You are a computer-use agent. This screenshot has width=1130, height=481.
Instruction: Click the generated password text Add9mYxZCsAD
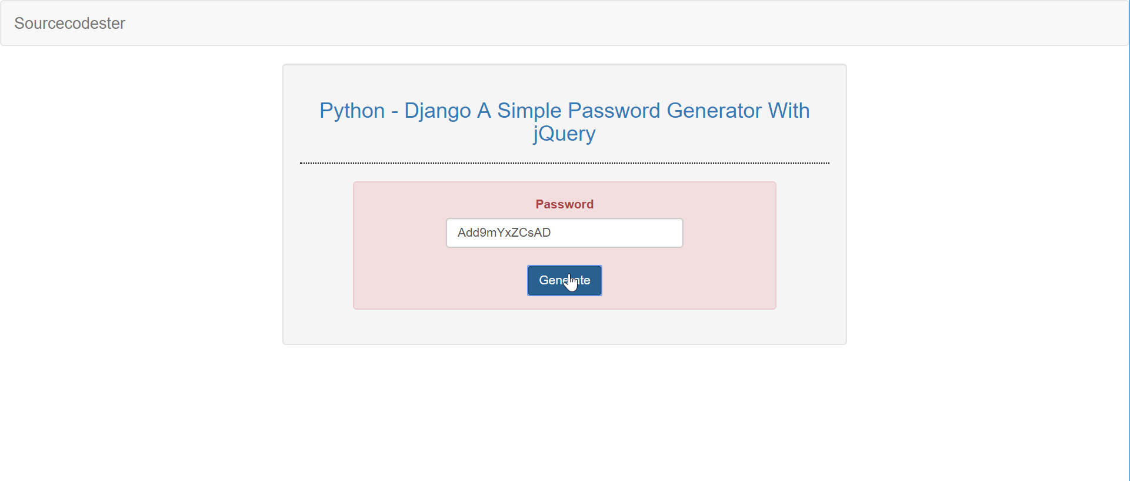coord(504,233)
